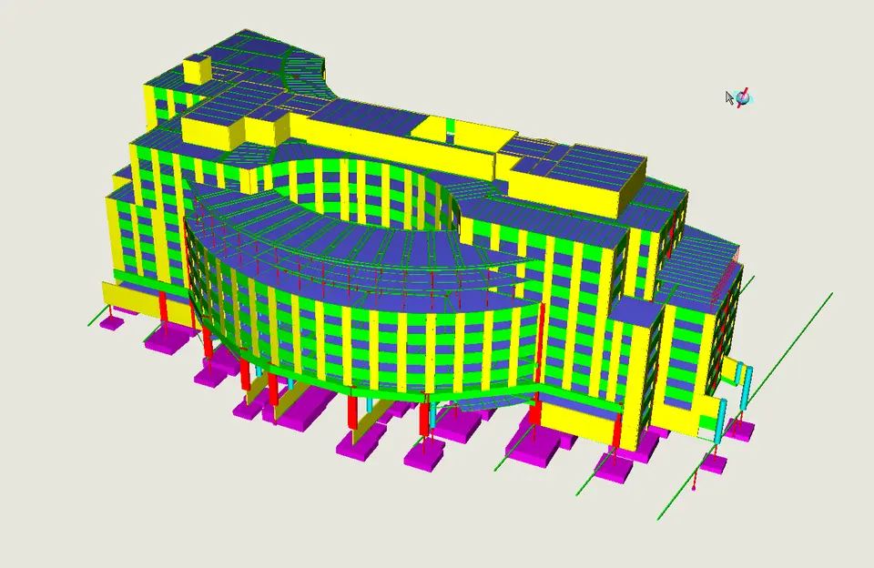Select the small yellow cube on top-left roof
This screenshot has width=874, height=568.
198,70
